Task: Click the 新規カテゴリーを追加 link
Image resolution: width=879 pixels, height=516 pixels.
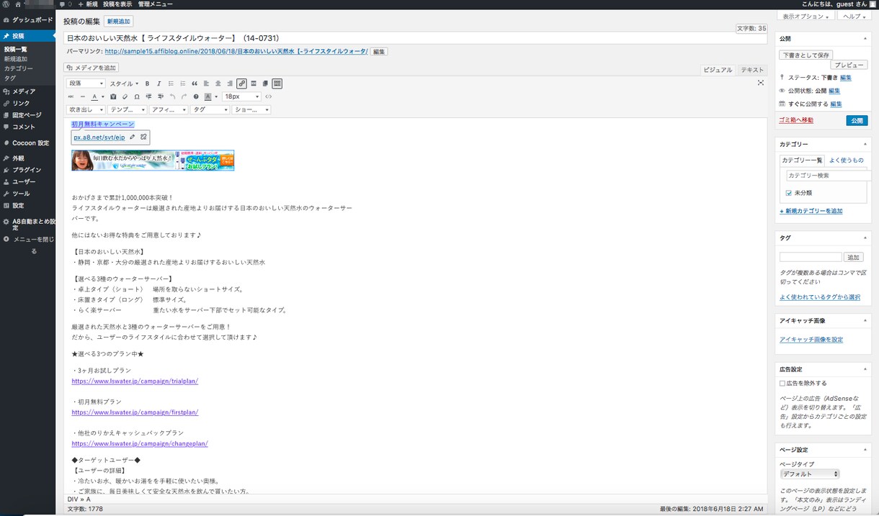Action: point(811,211)
